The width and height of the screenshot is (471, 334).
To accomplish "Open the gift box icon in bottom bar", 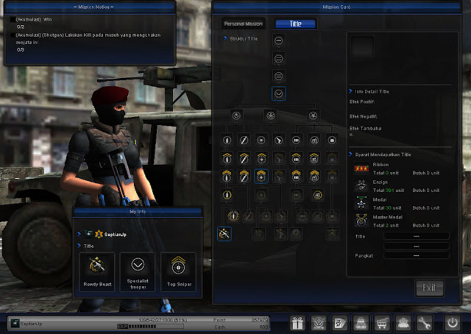I will coord(297,323).
